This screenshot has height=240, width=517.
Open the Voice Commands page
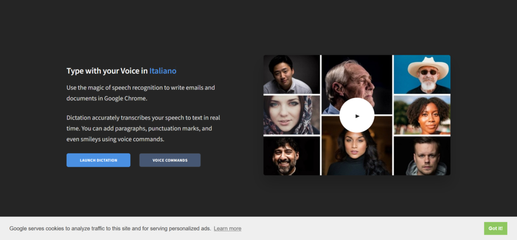tap(170, 160)
